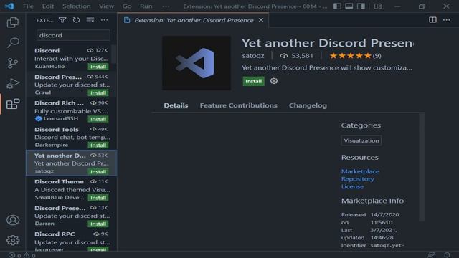Image resolution: width=459 pixels, height=258 pixels.
Task: Open the Run menu
Action: coord(146,6)
